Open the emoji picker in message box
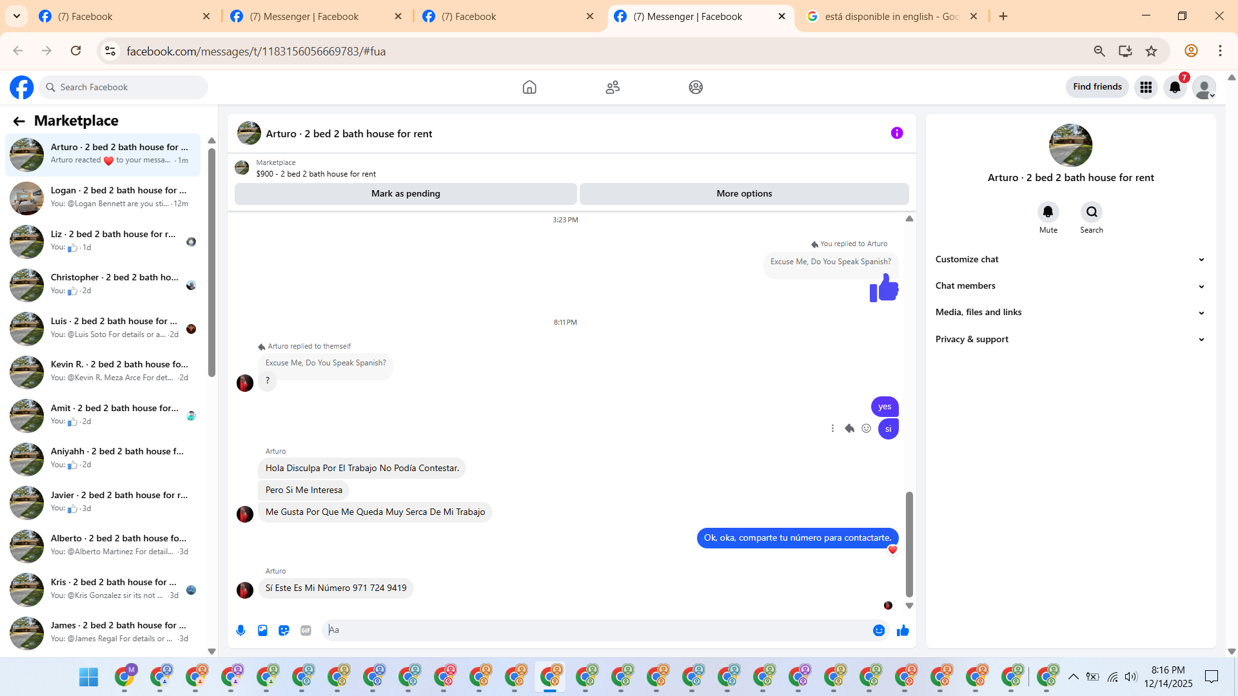 [x=879, y=630]
